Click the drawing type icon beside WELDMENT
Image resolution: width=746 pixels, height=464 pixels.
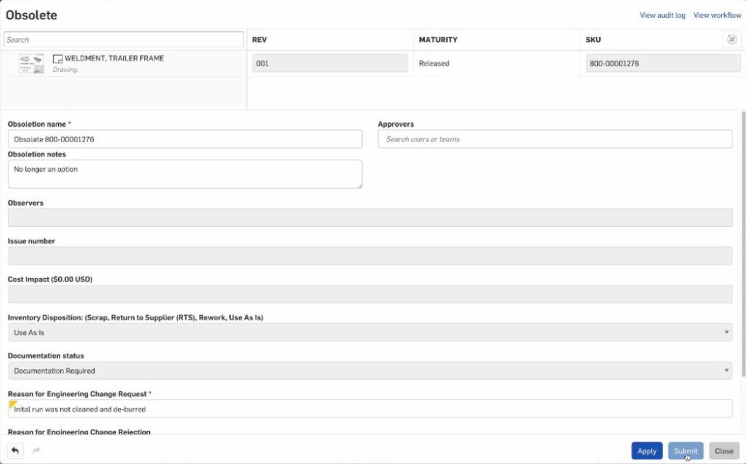(57, 59)
